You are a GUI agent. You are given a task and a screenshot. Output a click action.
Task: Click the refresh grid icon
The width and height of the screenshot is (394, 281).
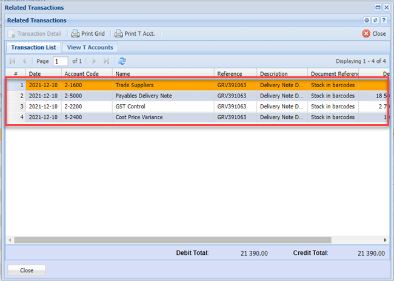pos(122,61)
